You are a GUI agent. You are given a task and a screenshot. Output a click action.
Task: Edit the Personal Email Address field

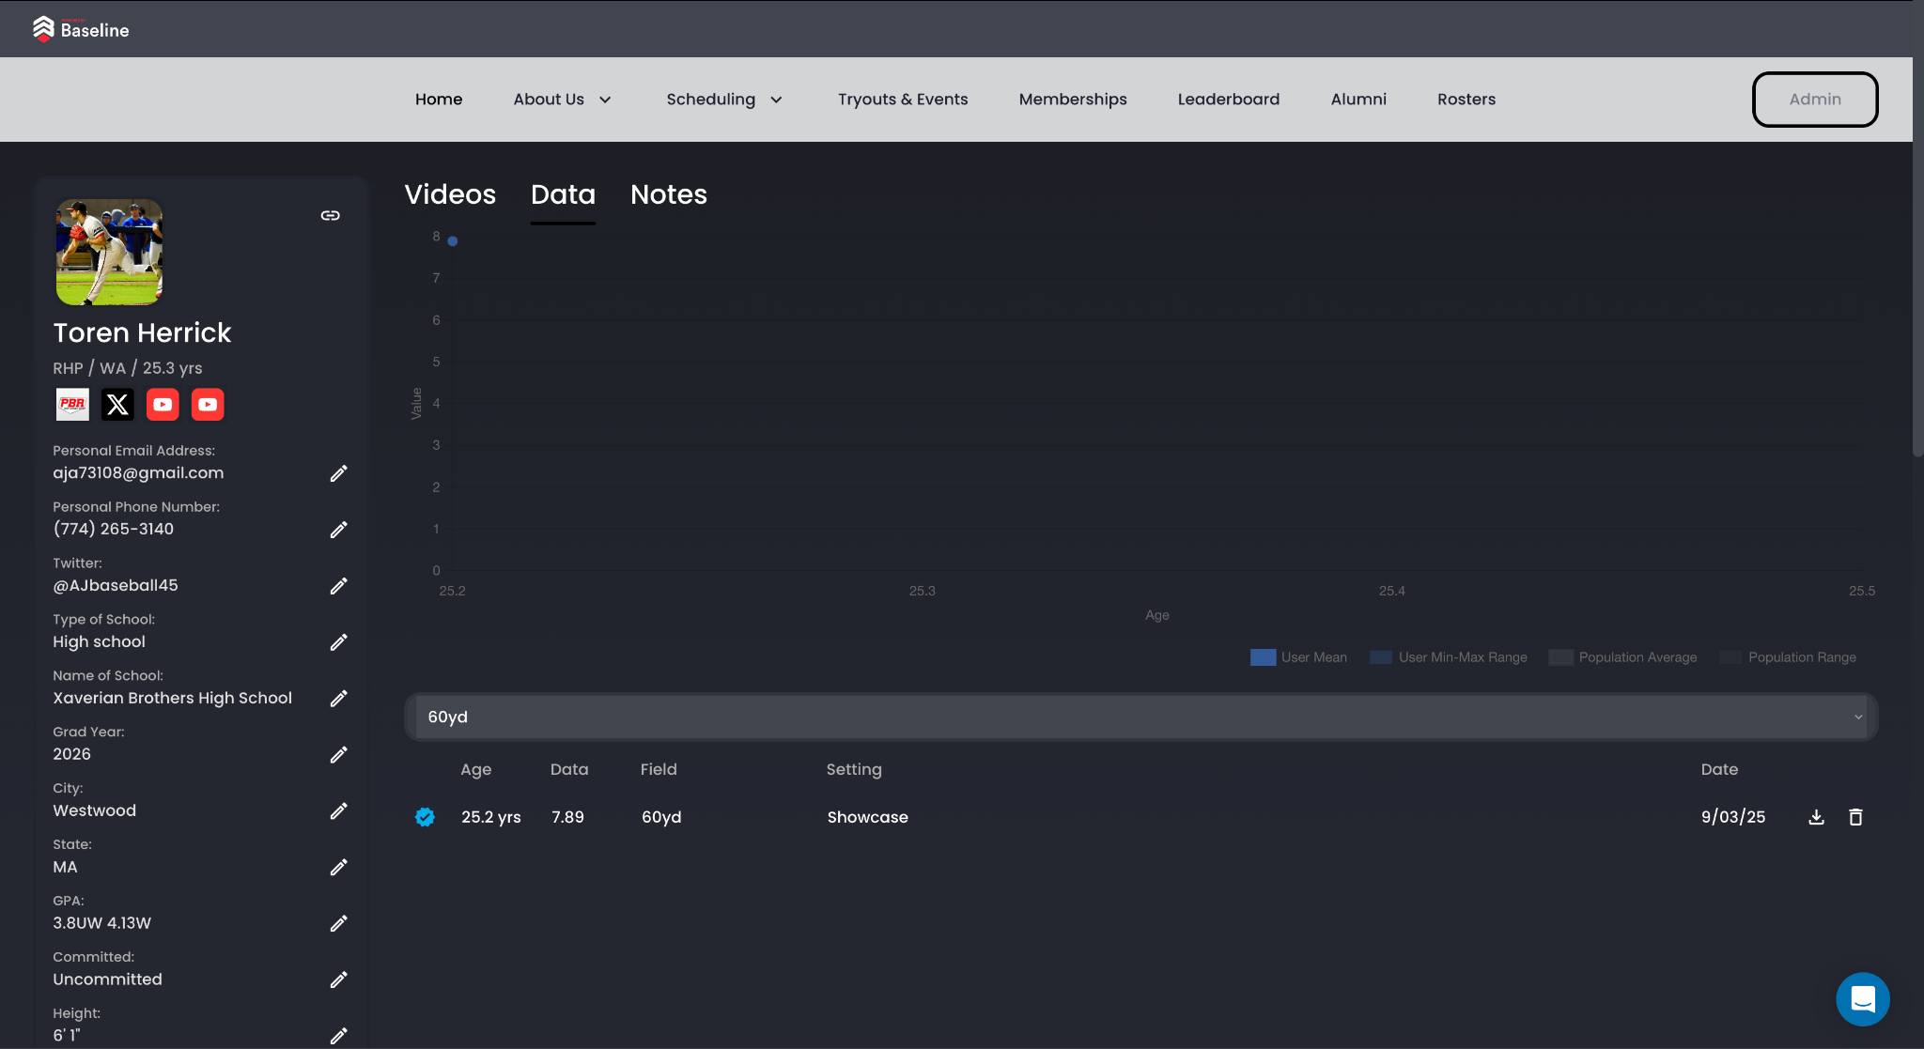tap(338, 473)
